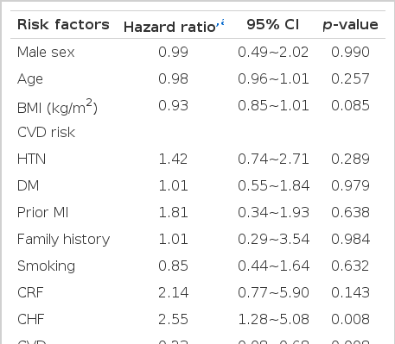Click Family history p-value 0.984

tap(350, 239)
